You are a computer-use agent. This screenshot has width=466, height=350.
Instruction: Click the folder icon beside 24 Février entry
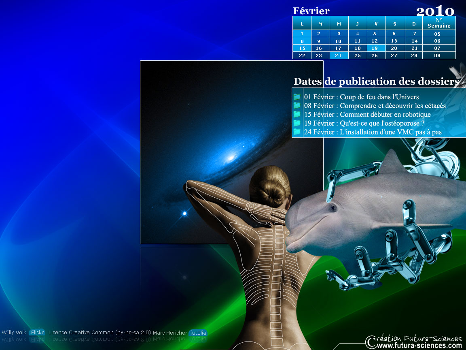click(297, 132)
